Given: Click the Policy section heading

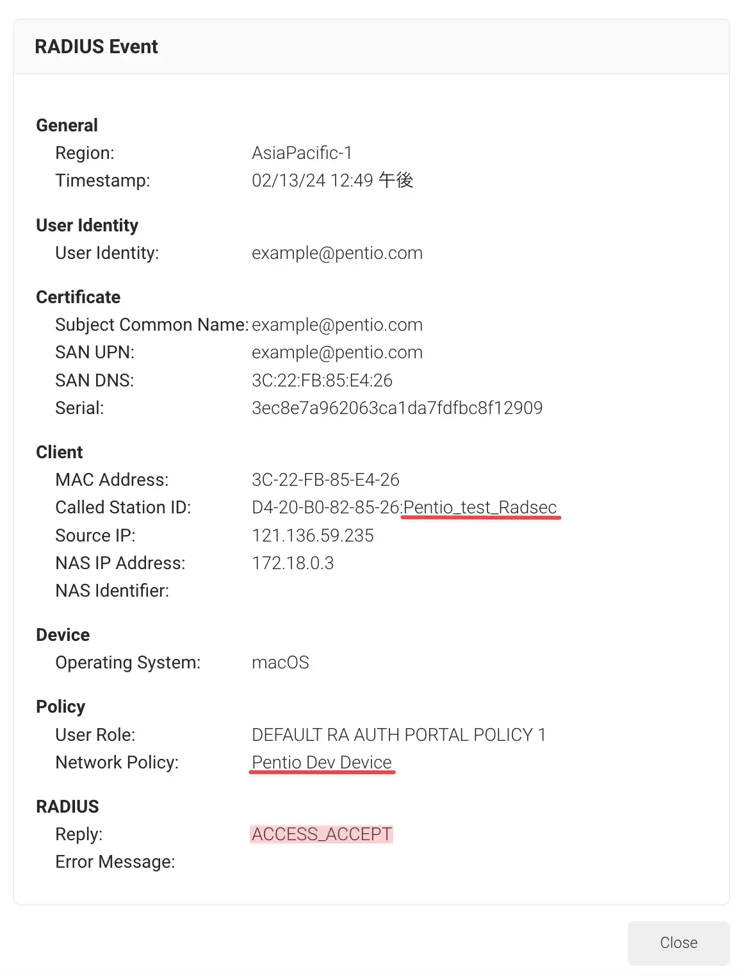Looking at the screenshot, I should point(61,706).
